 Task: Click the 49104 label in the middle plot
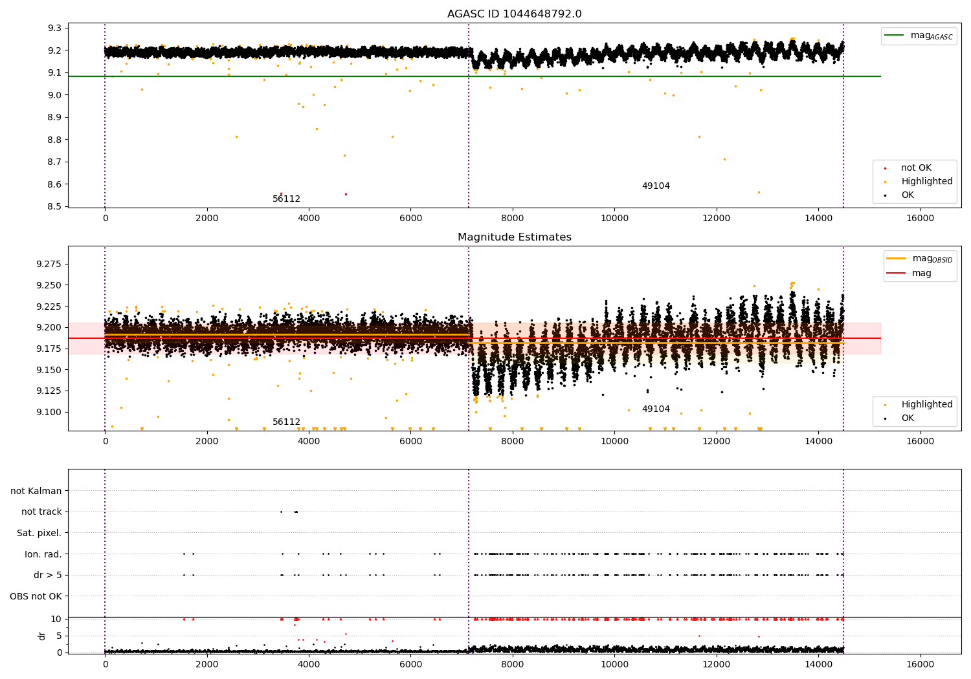pyautogui.click(x=656, y=409)
